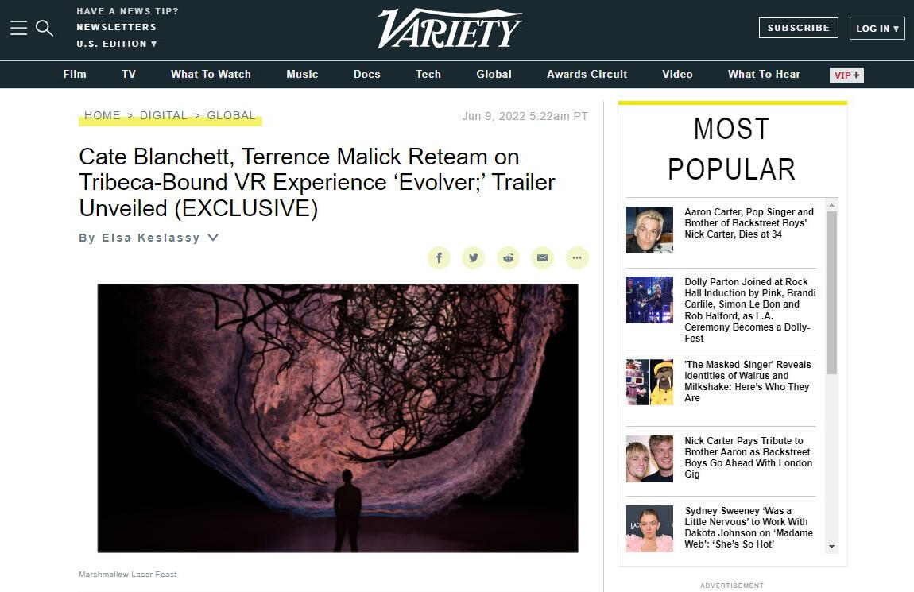Share article on Facebook
The height and width of the screenshot is (592, 914).
(x=439, y=257)
